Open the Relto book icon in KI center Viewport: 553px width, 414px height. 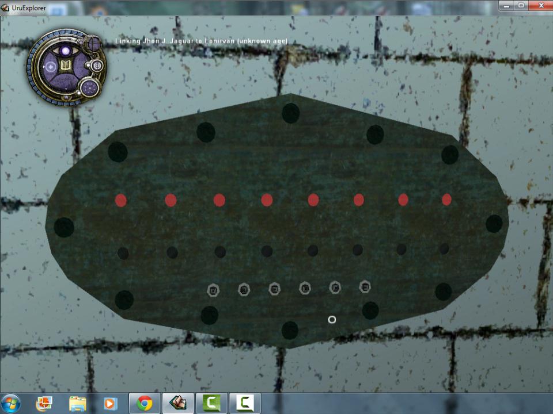click(66, 66)
